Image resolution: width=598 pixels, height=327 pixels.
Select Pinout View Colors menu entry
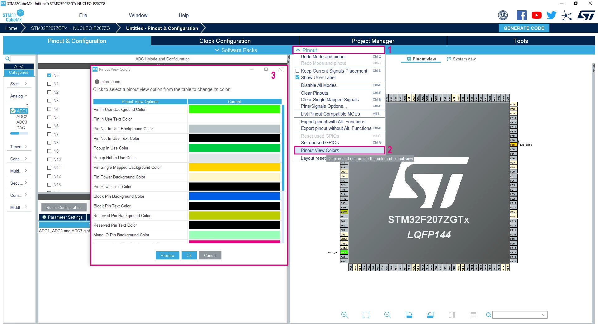339,150
